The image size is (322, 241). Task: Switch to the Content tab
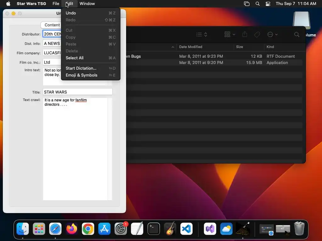tap(52, 25)
